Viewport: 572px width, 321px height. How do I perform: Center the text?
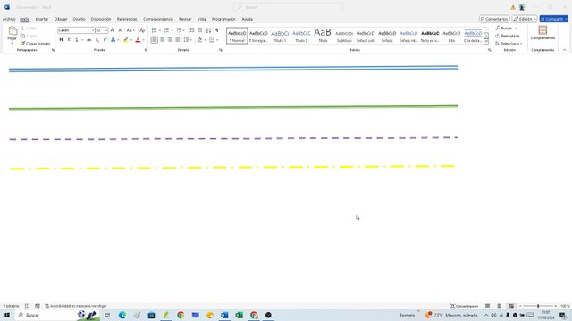(x=163, y=39)
